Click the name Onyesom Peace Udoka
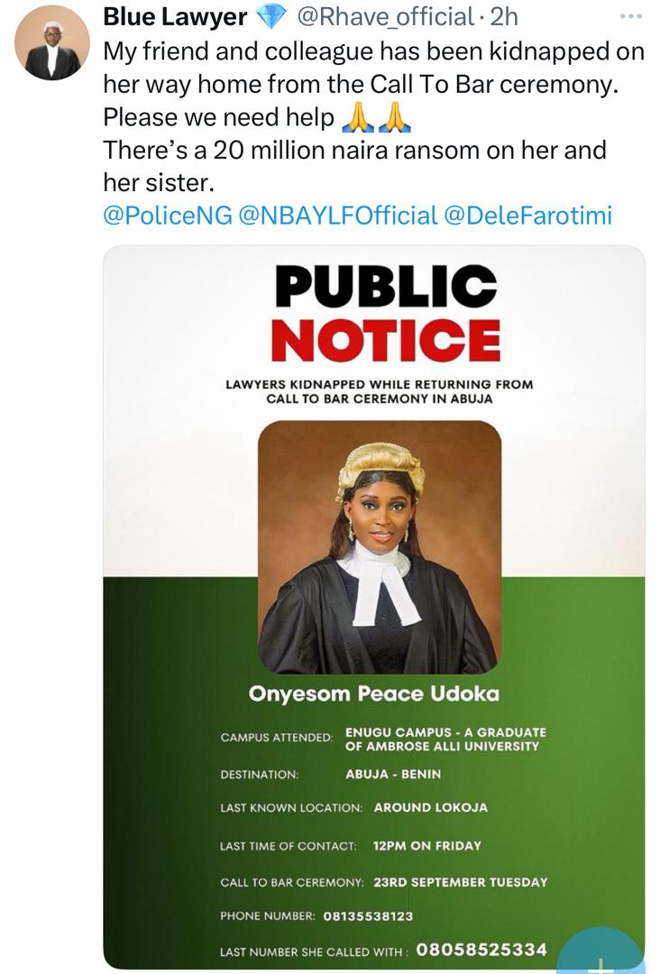 [373, 694]
